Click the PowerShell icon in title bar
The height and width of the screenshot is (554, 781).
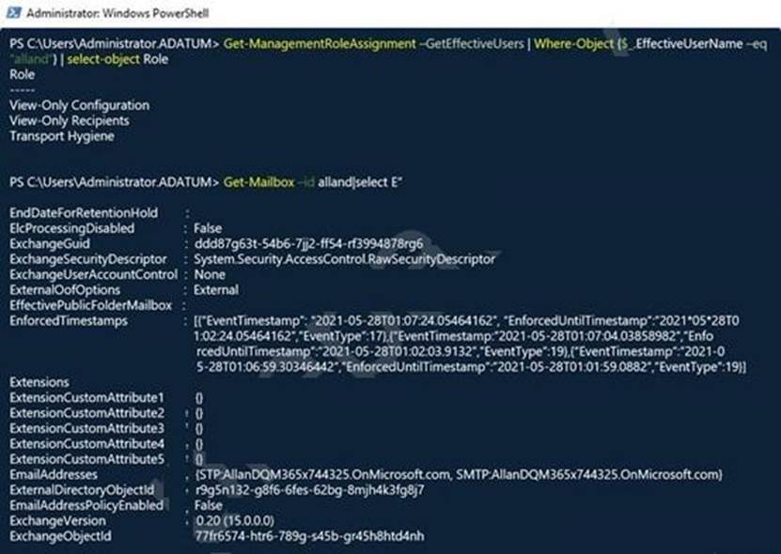[x=13, y=13]
